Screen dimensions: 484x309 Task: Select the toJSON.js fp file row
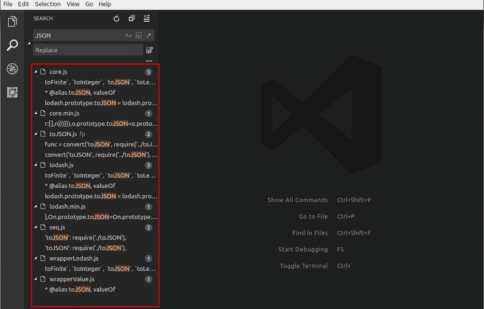(95, 134)
